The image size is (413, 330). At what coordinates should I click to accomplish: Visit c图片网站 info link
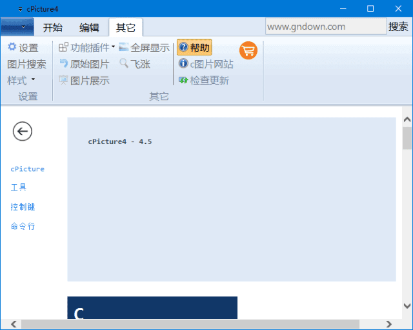pyautogui.click(x=206, y=64)
